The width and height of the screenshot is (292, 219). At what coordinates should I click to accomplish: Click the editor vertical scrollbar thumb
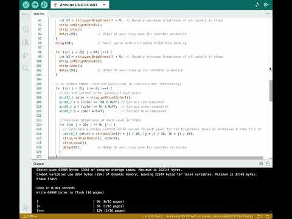pos(271,91)
